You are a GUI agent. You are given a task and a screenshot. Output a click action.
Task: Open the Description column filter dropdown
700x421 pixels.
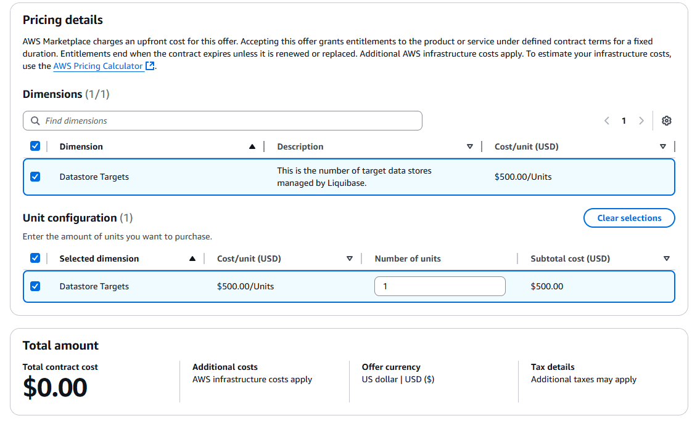point(470,146)
